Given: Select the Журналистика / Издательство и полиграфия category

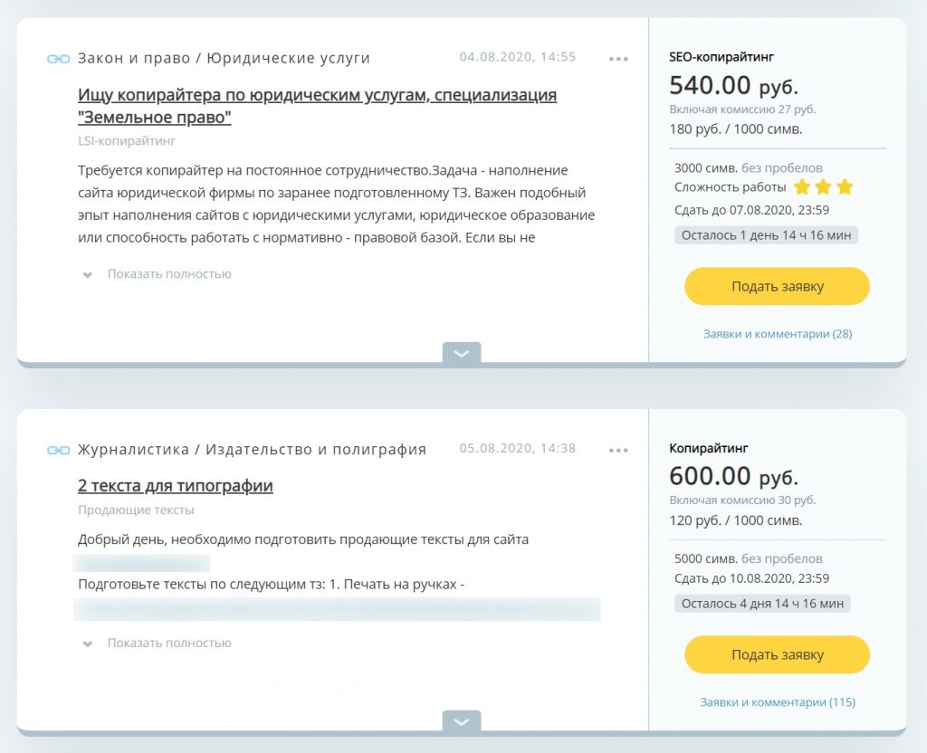Looking at the screenshot, I should tap(252, 450).
